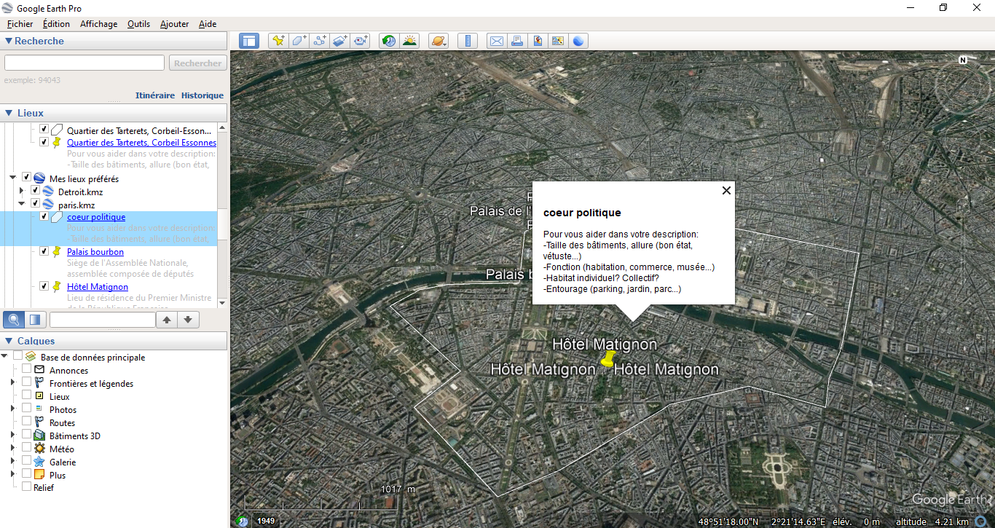Open the ruler measurement tool
This screenshot has width=995, height=528.
tap(468, 41)
